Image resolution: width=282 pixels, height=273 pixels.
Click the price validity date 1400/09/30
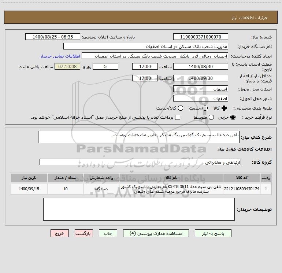point(201,78)
